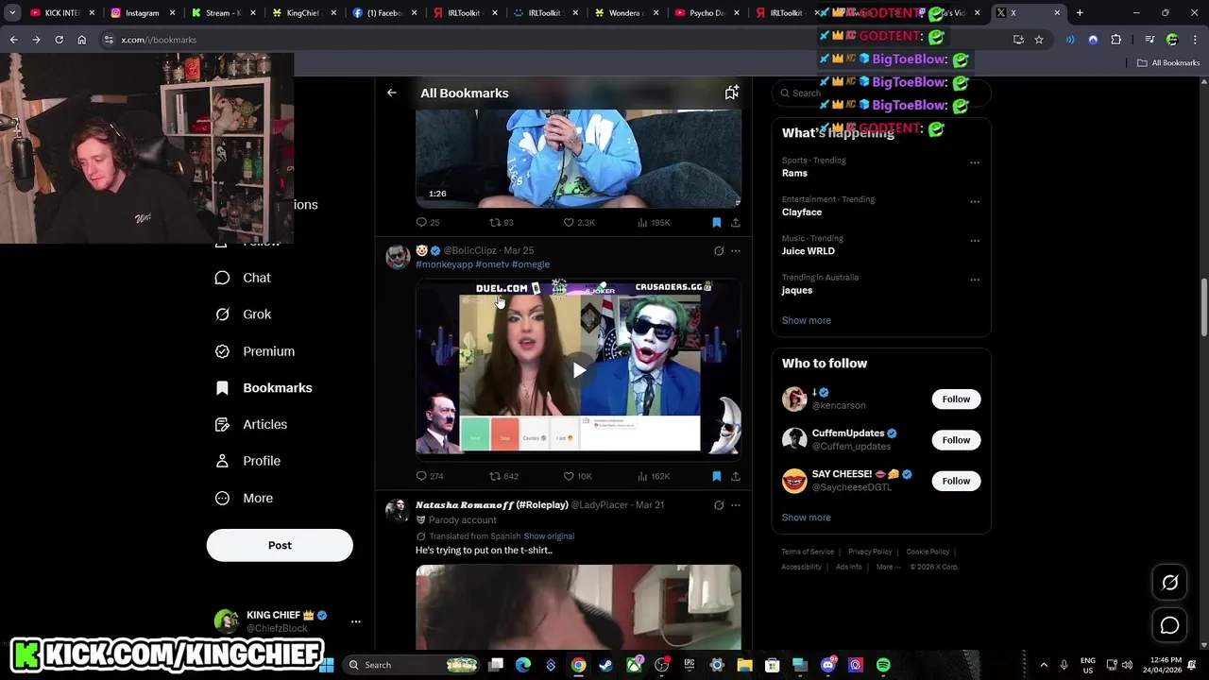
Task: Open more options for Juice WRLD trend
Action: pos(975,240)
